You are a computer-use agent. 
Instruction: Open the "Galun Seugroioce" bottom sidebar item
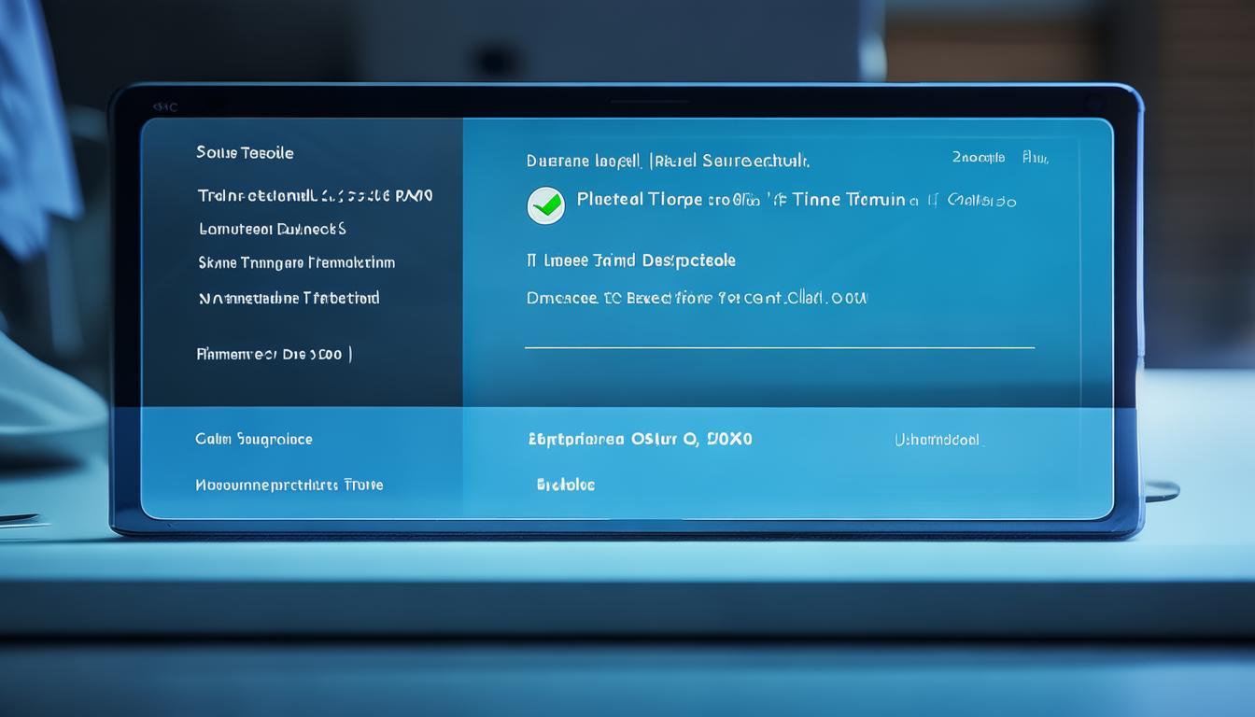253,439
